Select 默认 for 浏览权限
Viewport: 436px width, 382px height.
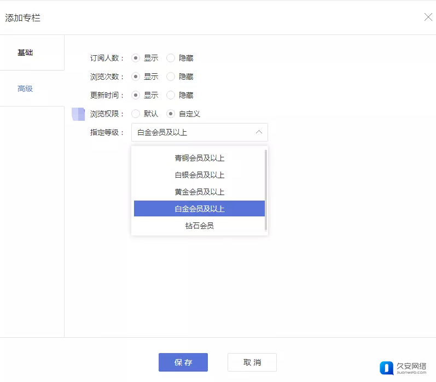click(136, 114)
